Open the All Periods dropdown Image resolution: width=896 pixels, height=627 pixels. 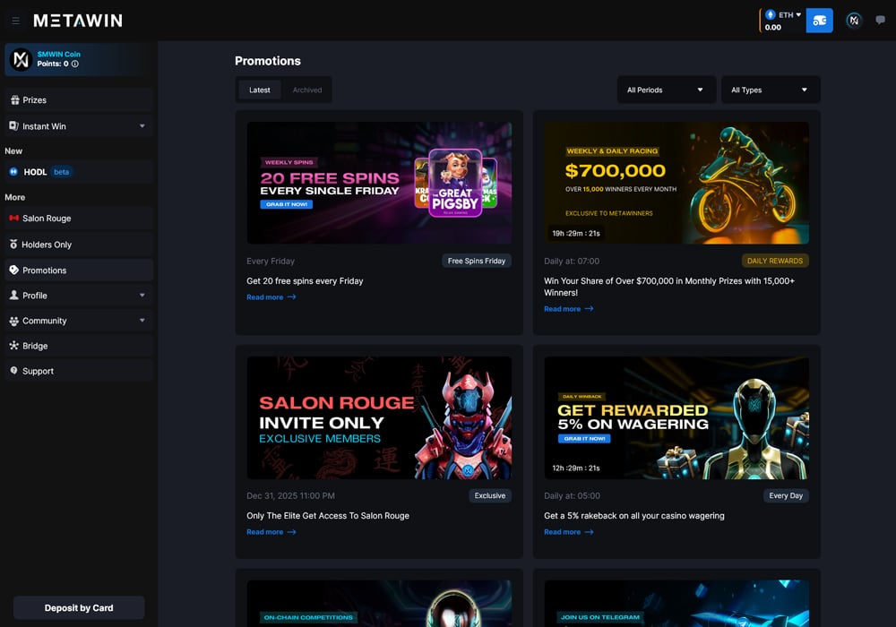tap(666, 90)
